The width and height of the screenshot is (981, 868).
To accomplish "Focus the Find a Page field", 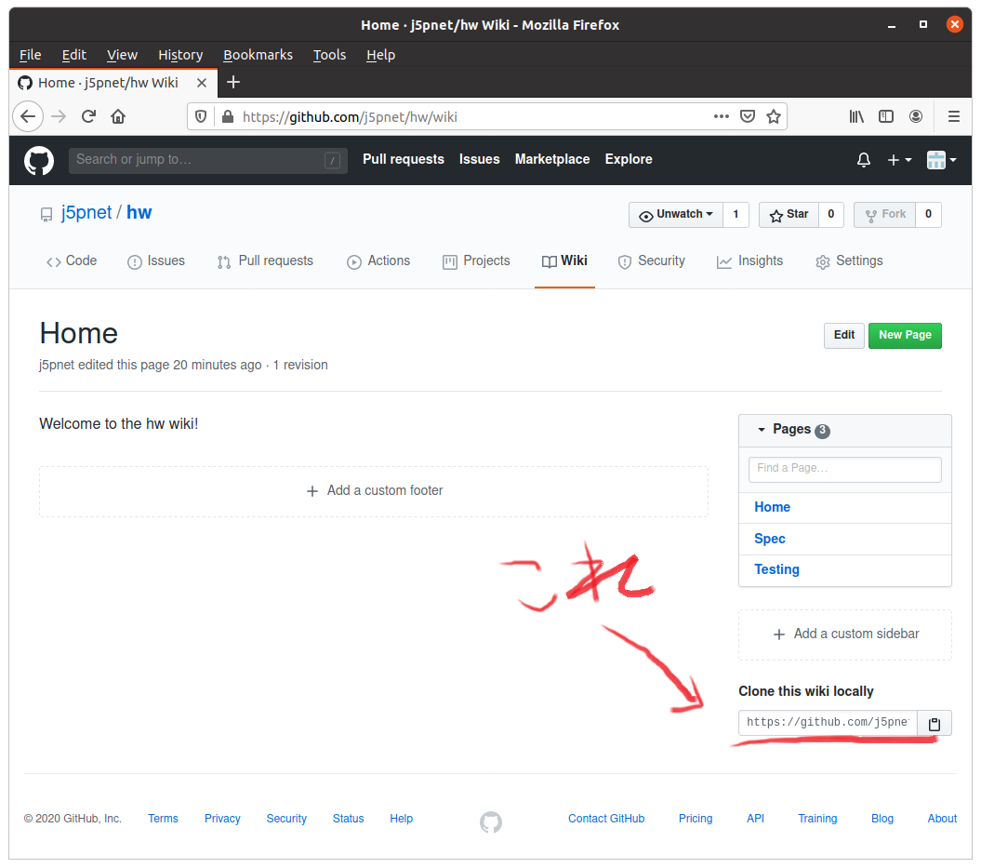I will [844, 470].
